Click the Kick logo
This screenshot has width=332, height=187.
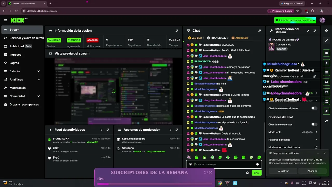(19, 20)
